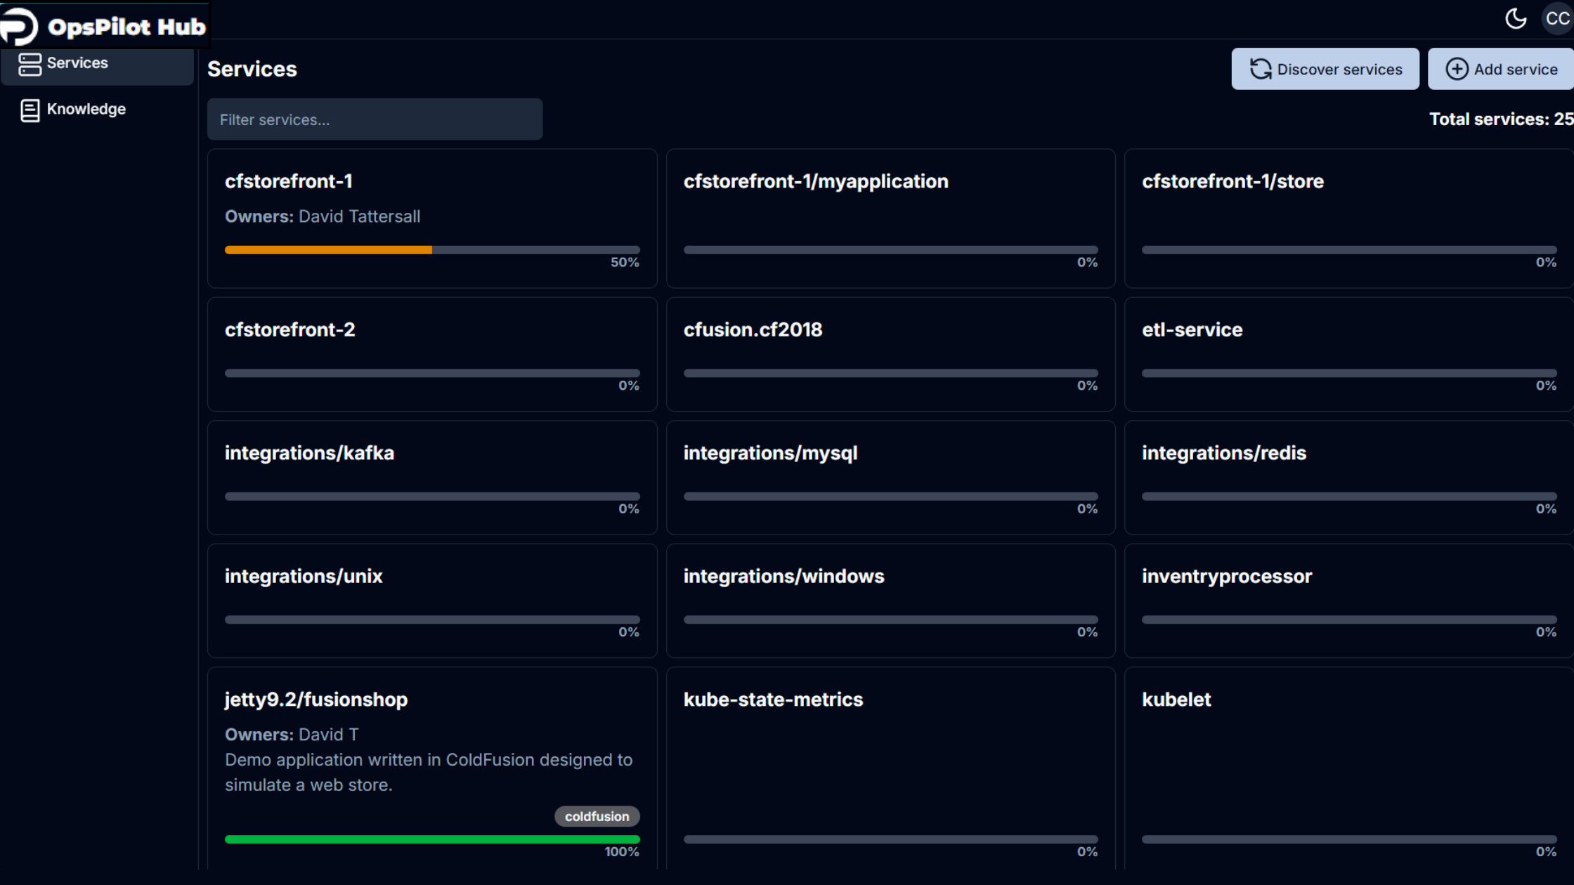
Task: Open the cfstorefront-1/myapplication service card
Action: click(x=890, y=218)
